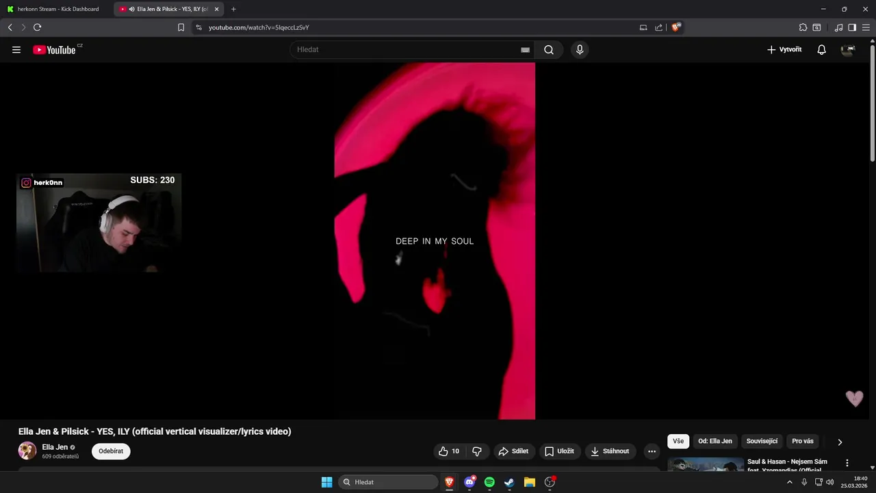Screen dimensions: 876x493
Task: Open the account avatar menu
Action: 848,50
